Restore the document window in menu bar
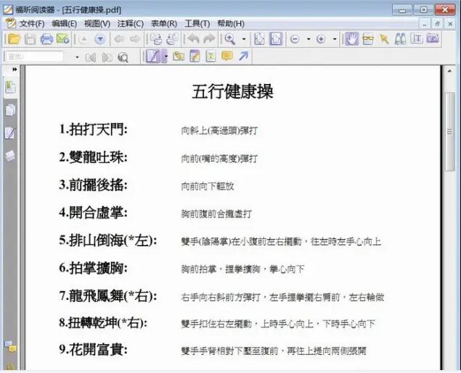This screenshot has height=373, width=461. [x=437, y=24]
